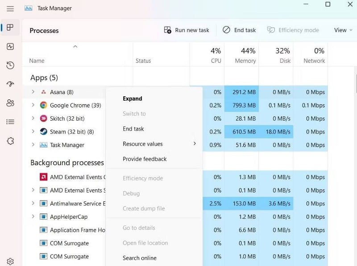This screenshot has height=266, width=357.
Task: Open the hamburger navigation menu
Action: coord(10,8)
